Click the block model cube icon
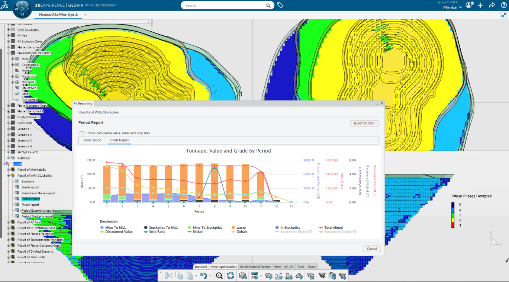The height and width of the screenshot is (282, 509). pyautogui.click(x=243, y=276)
